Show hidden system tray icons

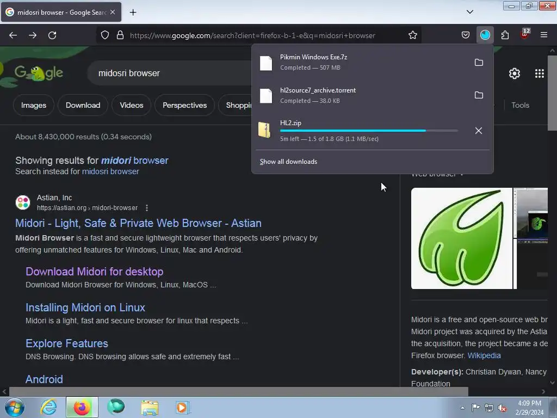(x=462, y=408)
